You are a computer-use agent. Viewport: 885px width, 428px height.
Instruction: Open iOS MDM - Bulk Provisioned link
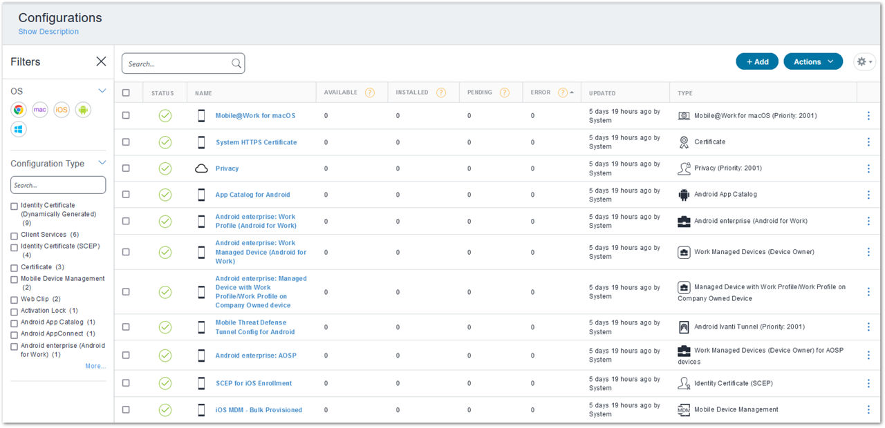tap(259, 410)
